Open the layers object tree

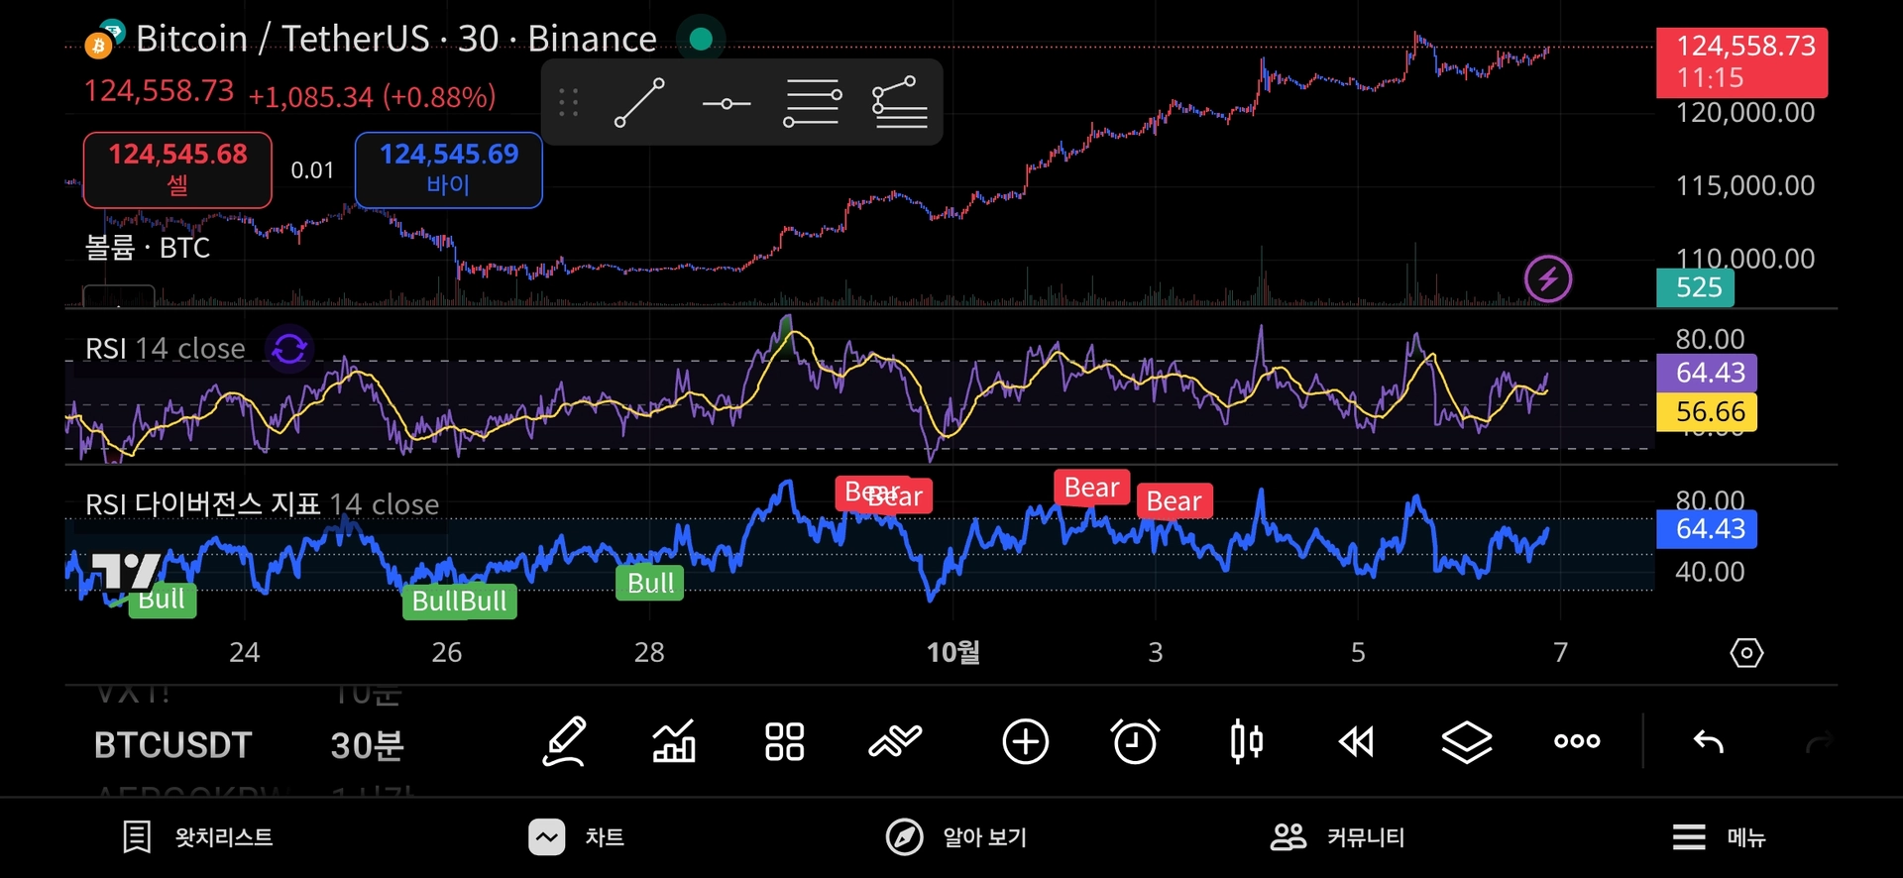click(x=1466, y=741)
